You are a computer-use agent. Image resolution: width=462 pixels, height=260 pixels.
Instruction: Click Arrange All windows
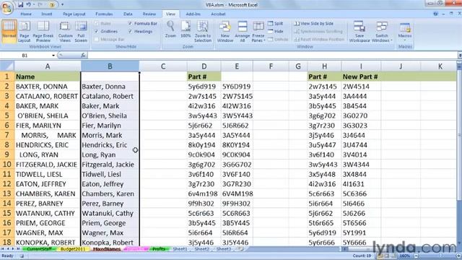click(243, 31)
